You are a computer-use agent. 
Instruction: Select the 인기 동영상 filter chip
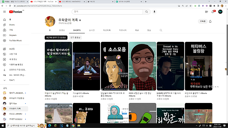click(x=76, y=37)
